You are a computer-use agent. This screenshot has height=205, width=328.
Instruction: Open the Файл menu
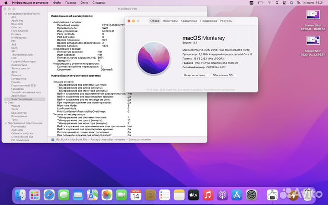(x=56, y=3)
